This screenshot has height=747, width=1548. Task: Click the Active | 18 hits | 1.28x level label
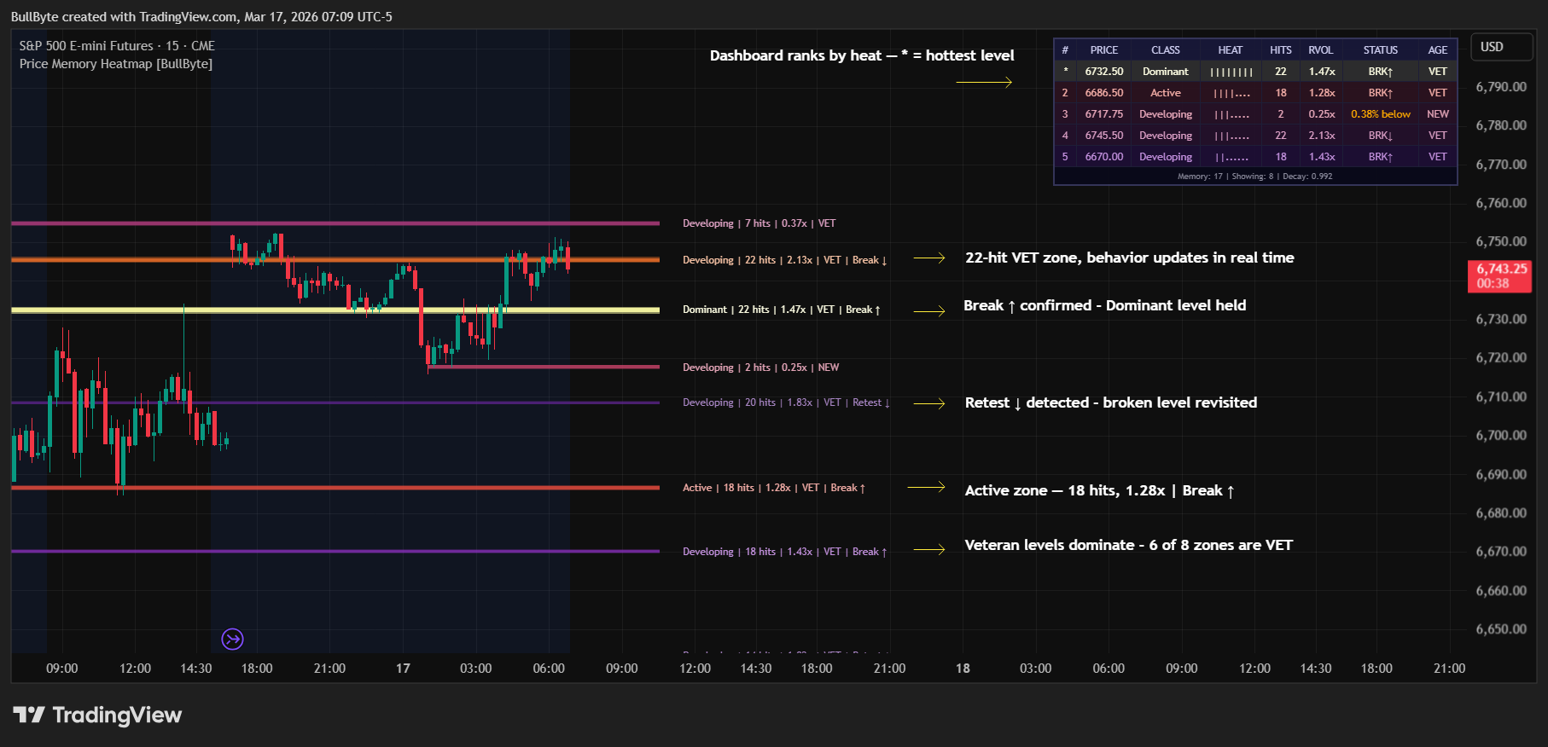pyautogui.click(x=773, y=488)
